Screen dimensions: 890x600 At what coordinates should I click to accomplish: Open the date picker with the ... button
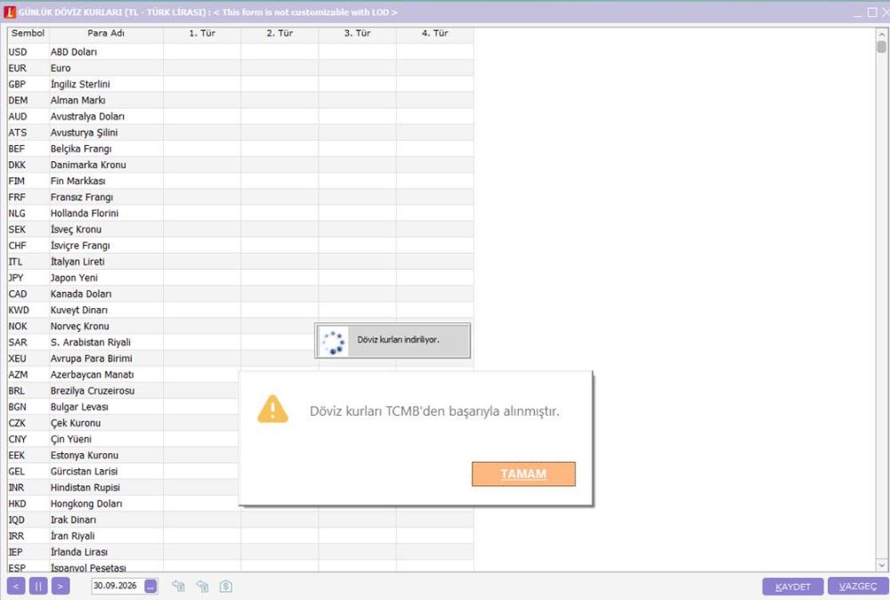click(x=151, y=587)
